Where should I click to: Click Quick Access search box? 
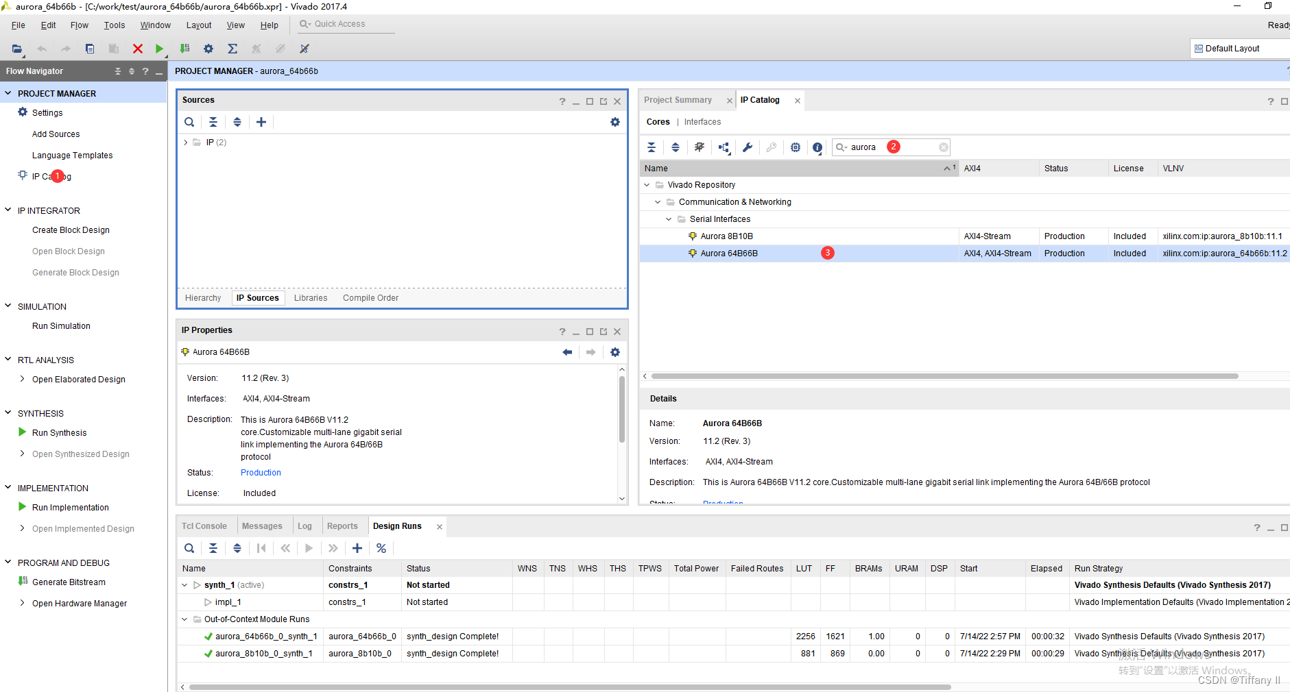346,24
